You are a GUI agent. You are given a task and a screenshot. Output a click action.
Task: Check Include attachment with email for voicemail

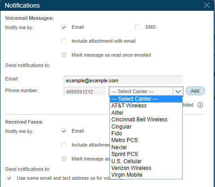click(x=64, y=41)
